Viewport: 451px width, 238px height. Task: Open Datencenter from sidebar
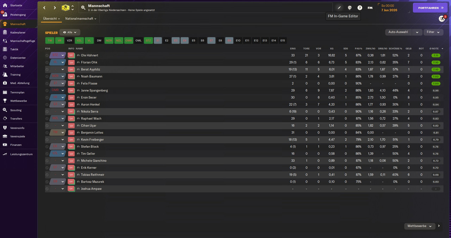point(18,58)
